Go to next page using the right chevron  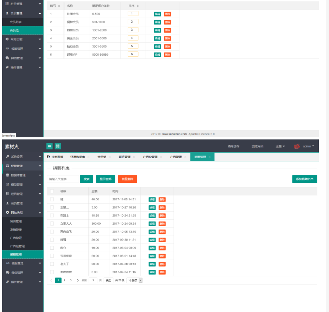click(x=77, y=280)
